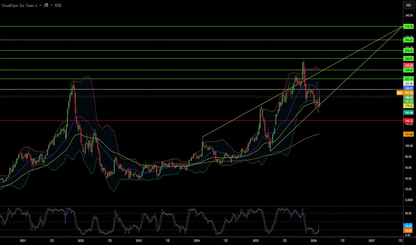
Task: Click the orange 18.89 stochastic value label
Action: click(x=408, y=231)
